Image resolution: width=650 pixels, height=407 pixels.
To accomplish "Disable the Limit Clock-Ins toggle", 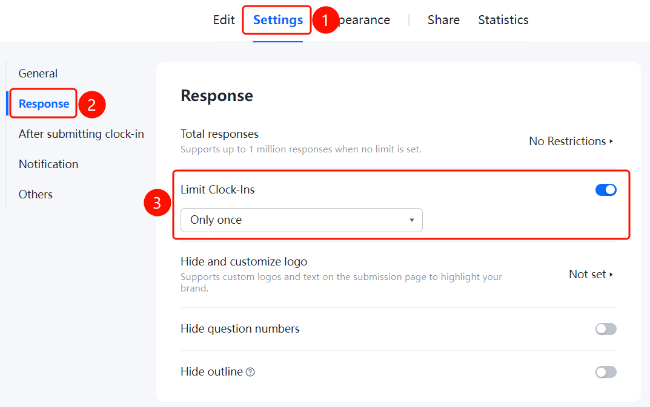I will (x=606, y=190).
